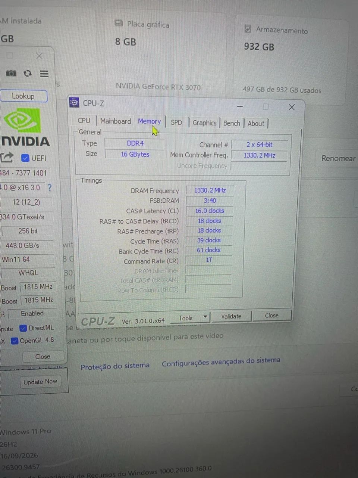The height and width of the screenshot is (478, 358).
Task: Switch to the Bench tab
Action: 232,123
